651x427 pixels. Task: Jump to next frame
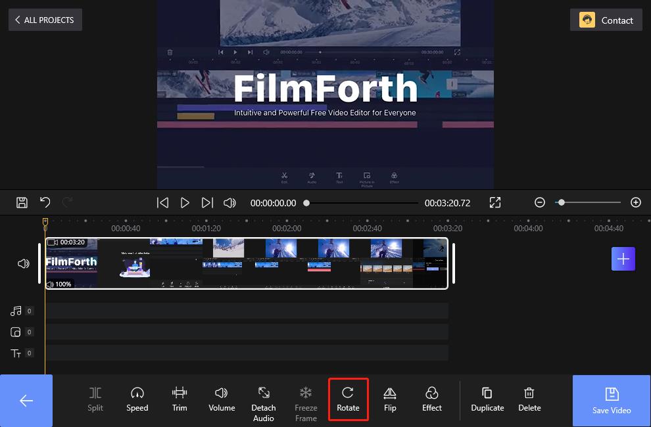(x=207, y=202)
